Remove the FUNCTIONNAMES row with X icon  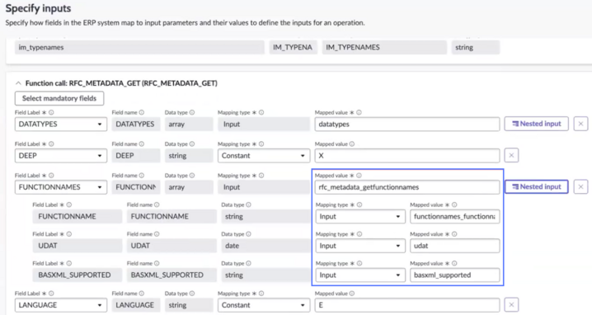point(580,186)
